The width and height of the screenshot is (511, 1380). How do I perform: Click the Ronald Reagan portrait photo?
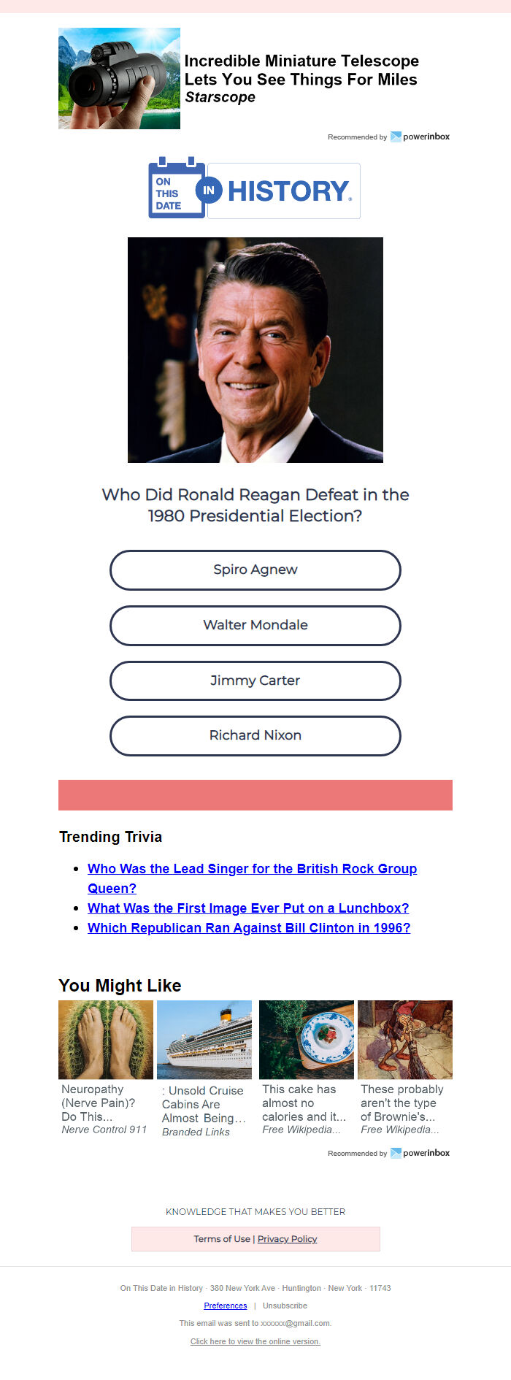point(255,350)
